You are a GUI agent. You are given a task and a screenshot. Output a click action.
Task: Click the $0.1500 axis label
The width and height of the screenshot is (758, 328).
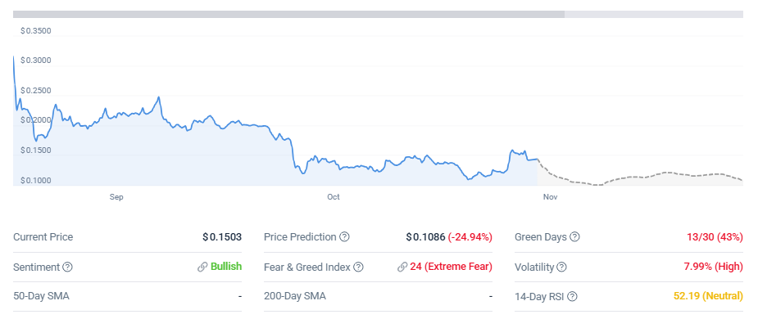(36, 150)
